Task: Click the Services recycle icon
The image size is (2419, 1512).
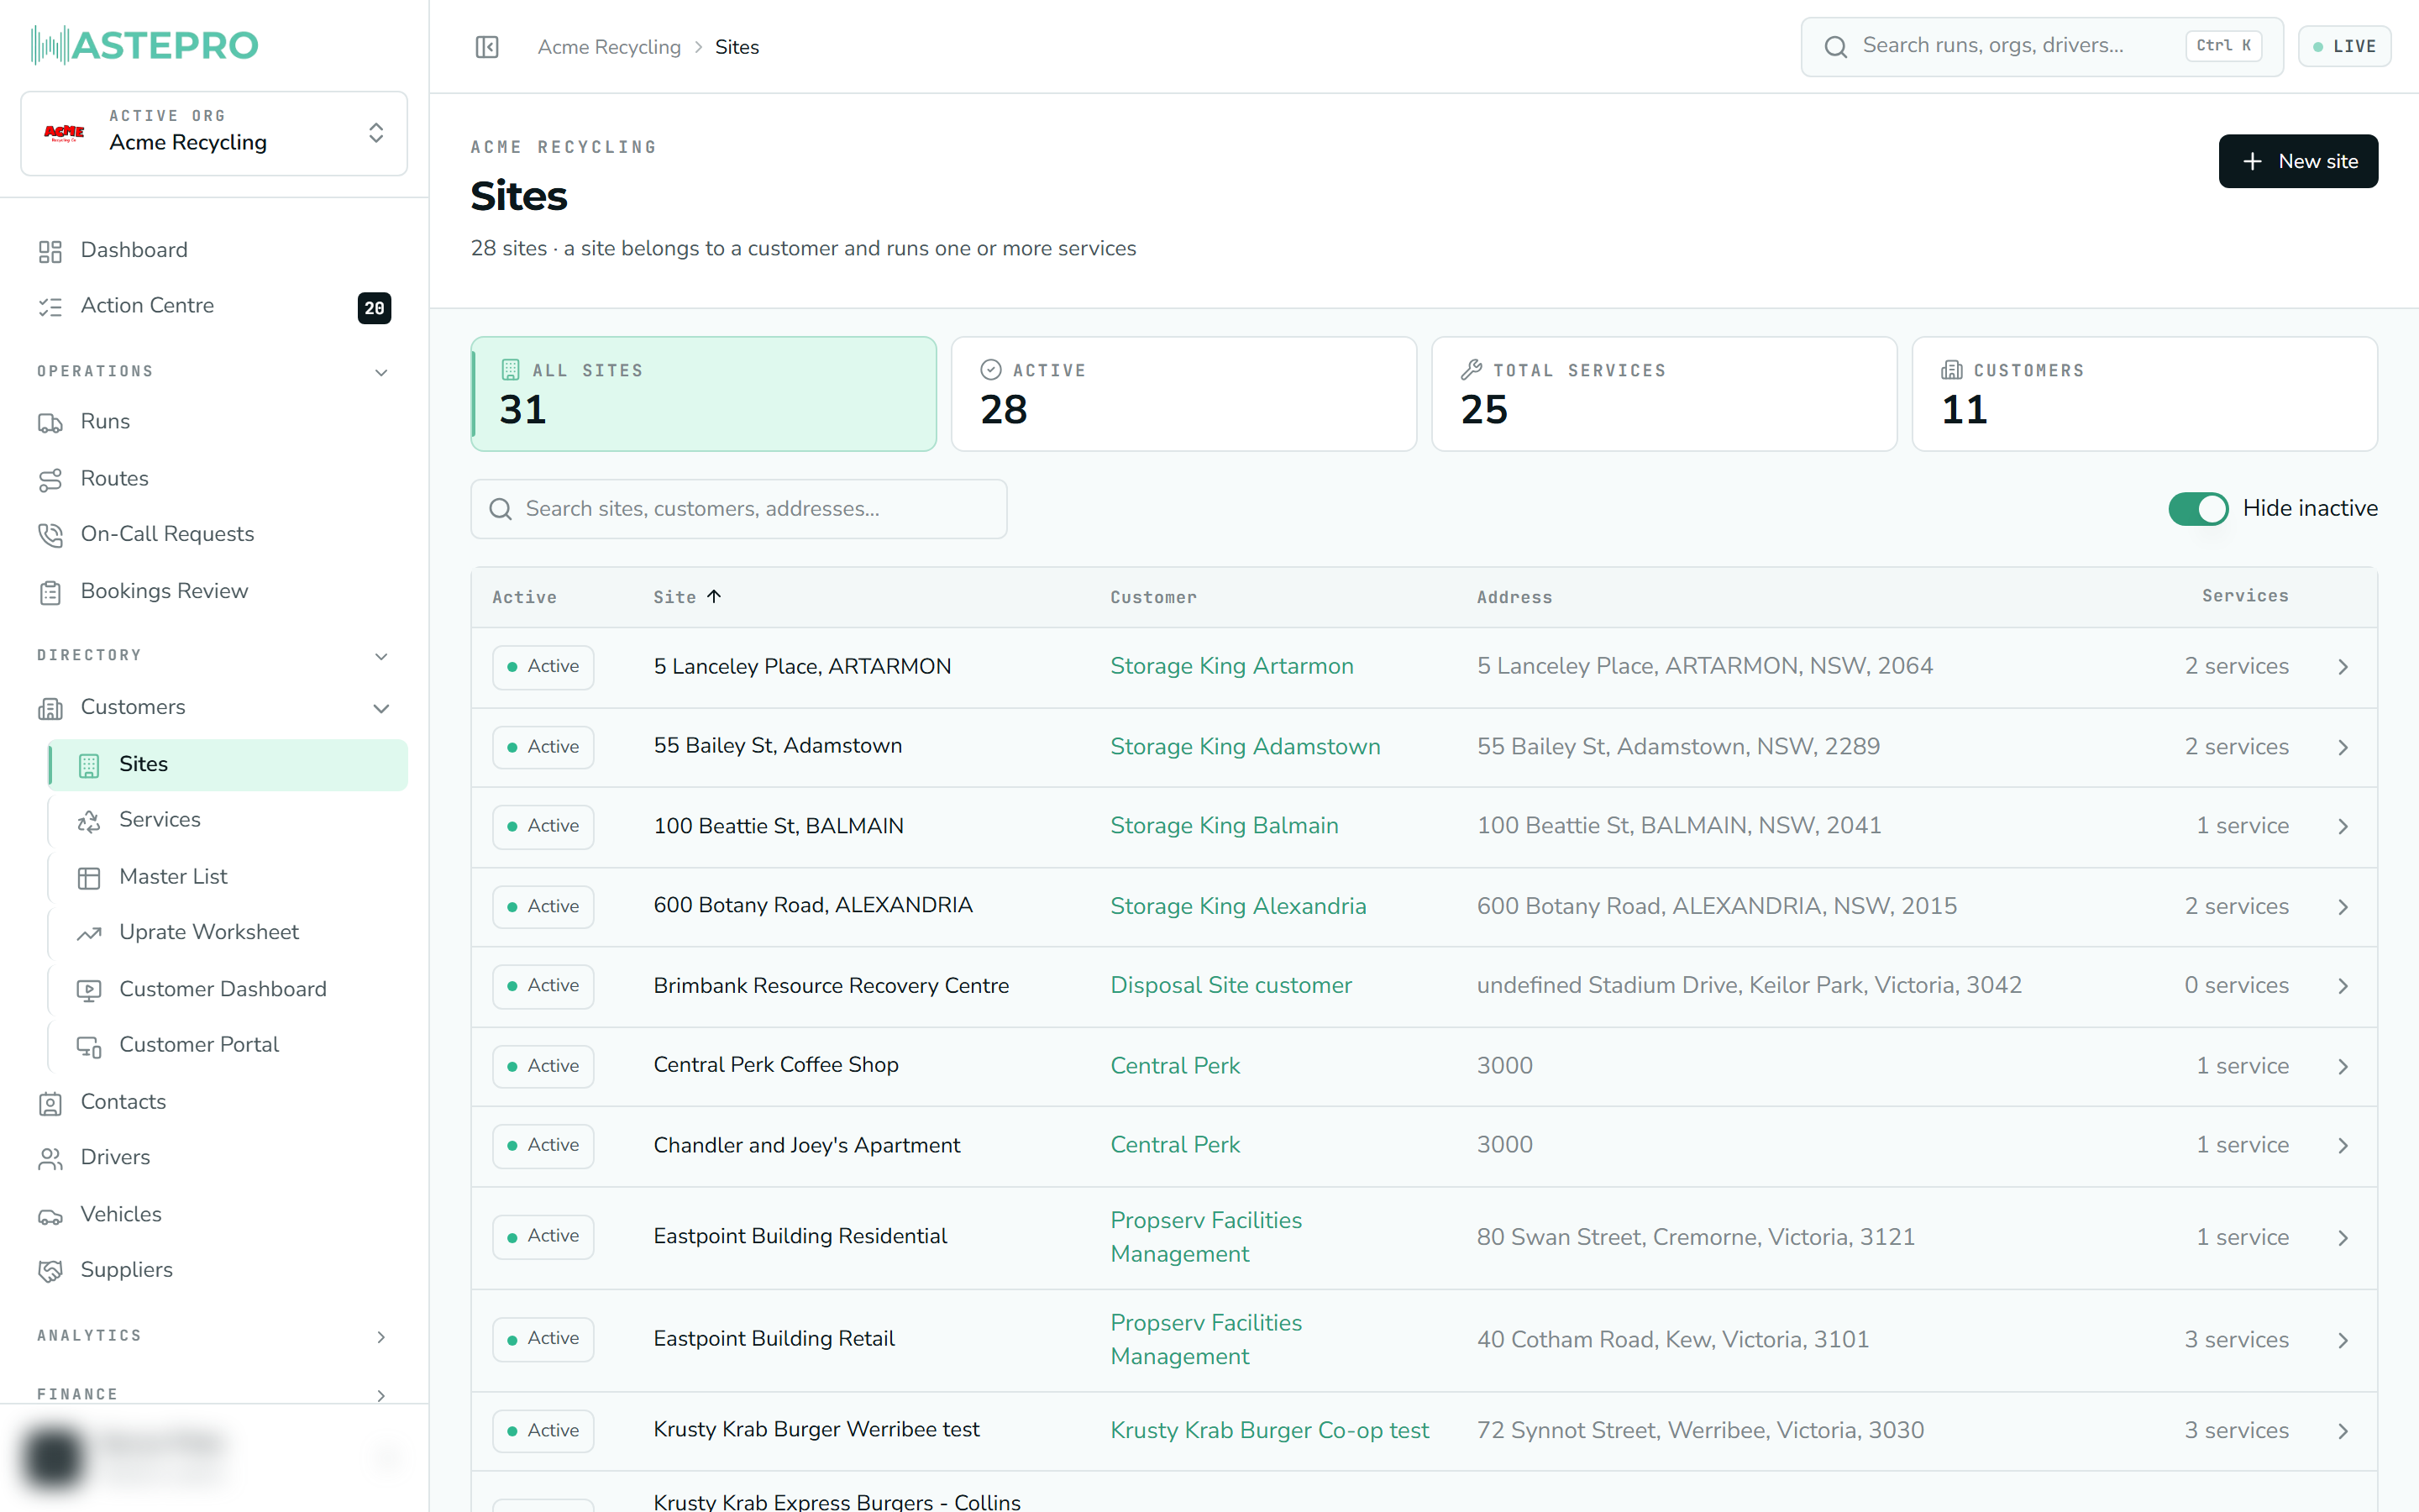Action: click(x=89, y=821)
